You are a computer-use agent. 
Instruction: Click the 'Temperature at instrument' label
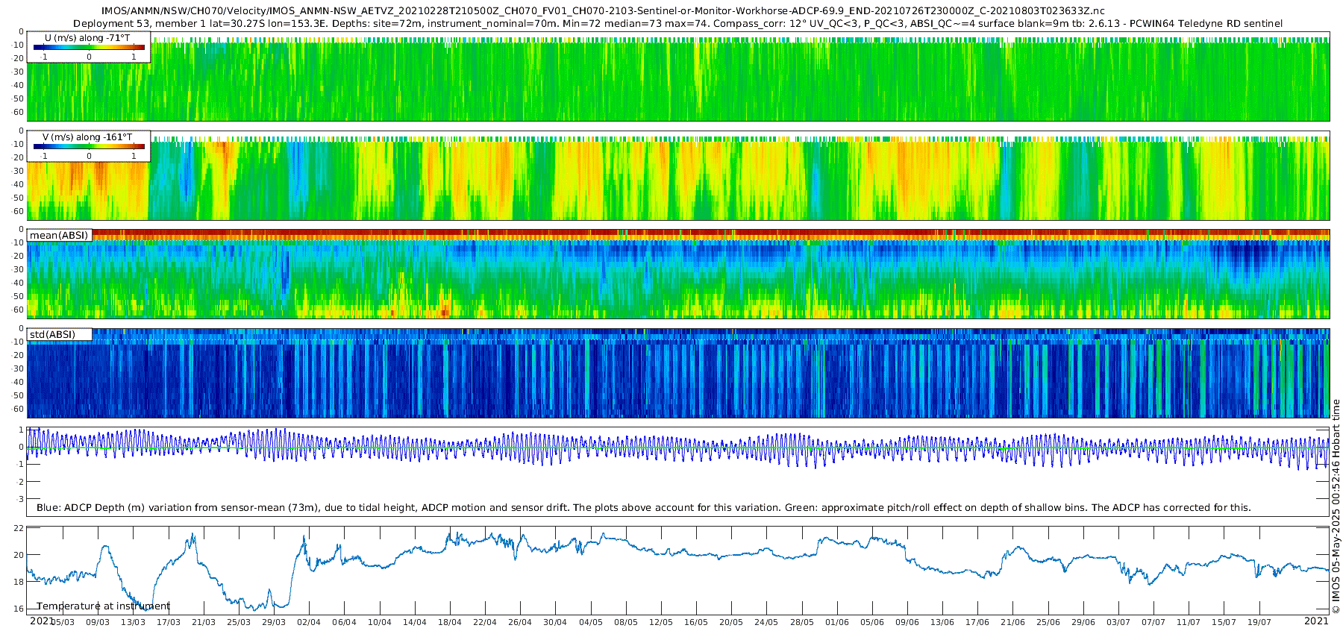point(103,606)
